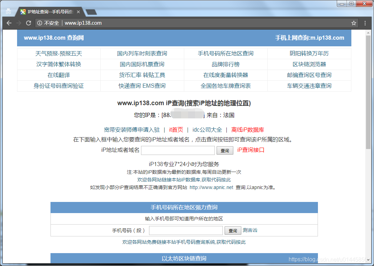Open 区块链浏览器 link

(x=309, y=64)
